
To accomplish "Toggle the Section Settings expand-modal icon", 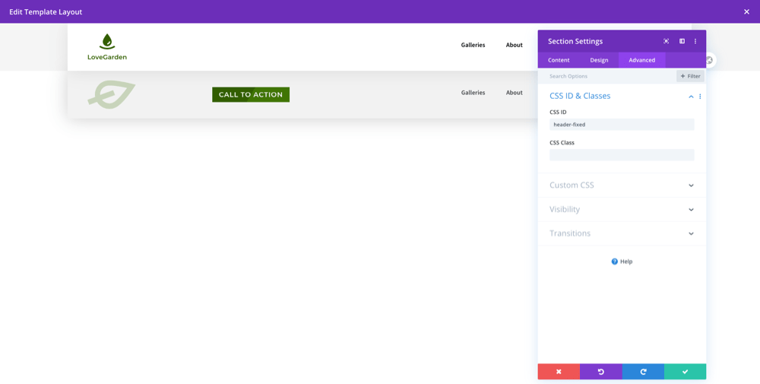I will coord(666,41).
